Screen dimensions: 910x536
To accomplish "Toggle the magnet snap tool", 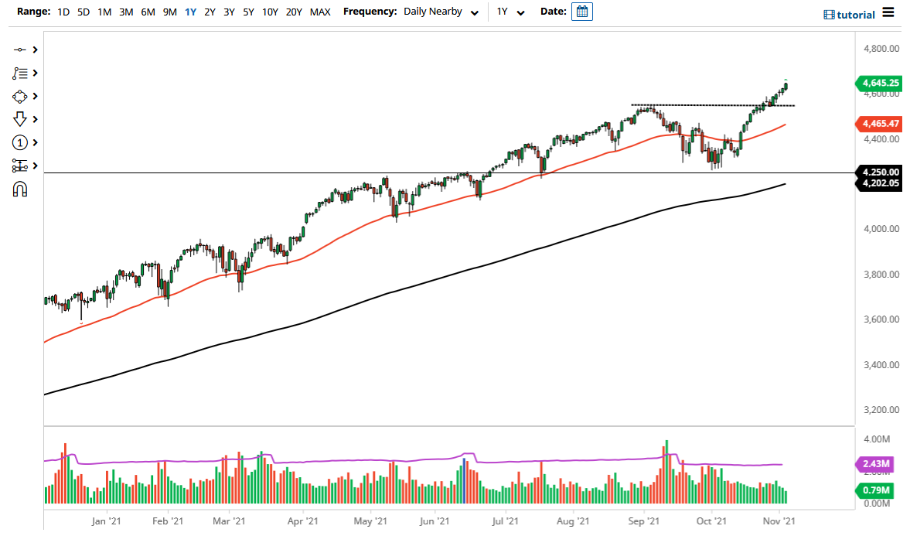I will tap(21, 186).
